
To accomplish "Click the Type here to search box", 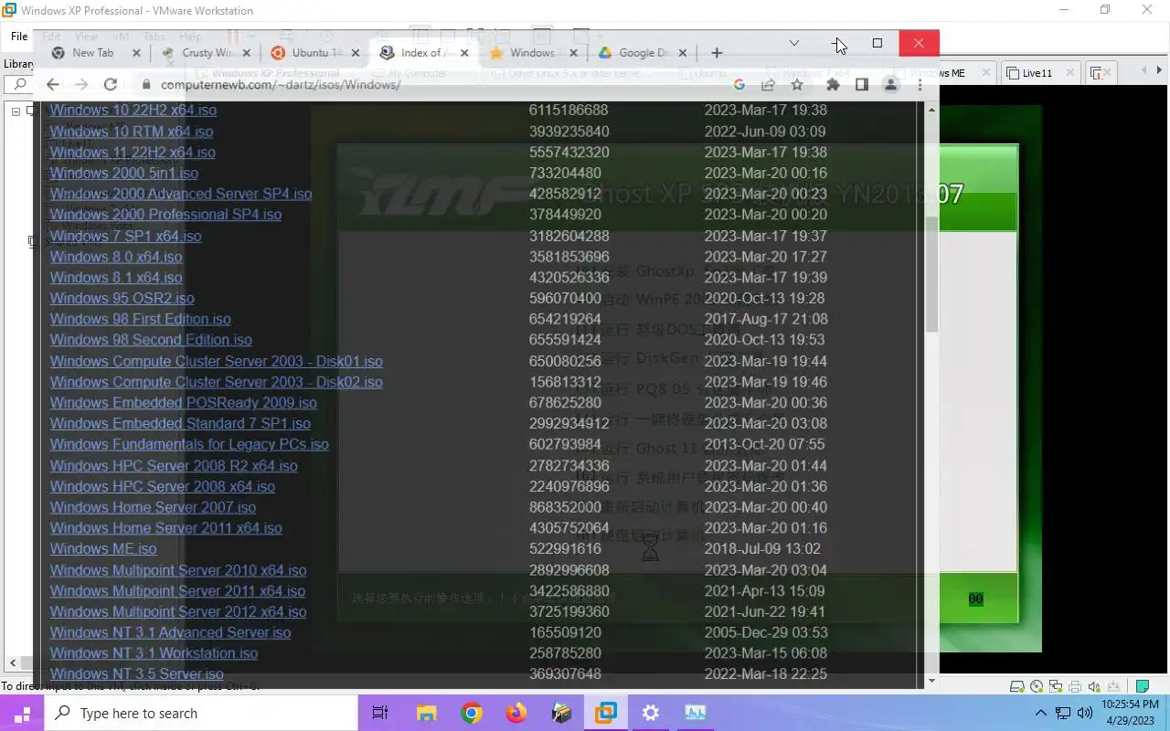I will pyautogui.click(x=199, y=714).
